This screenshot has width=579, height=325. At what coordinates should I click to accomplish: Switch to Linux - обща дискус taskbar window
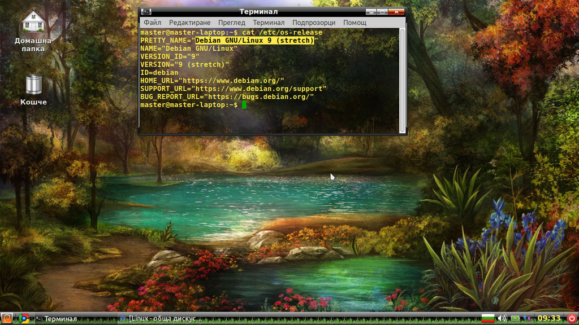[161, 319]
